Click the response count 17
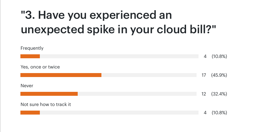 pos(204,75)
